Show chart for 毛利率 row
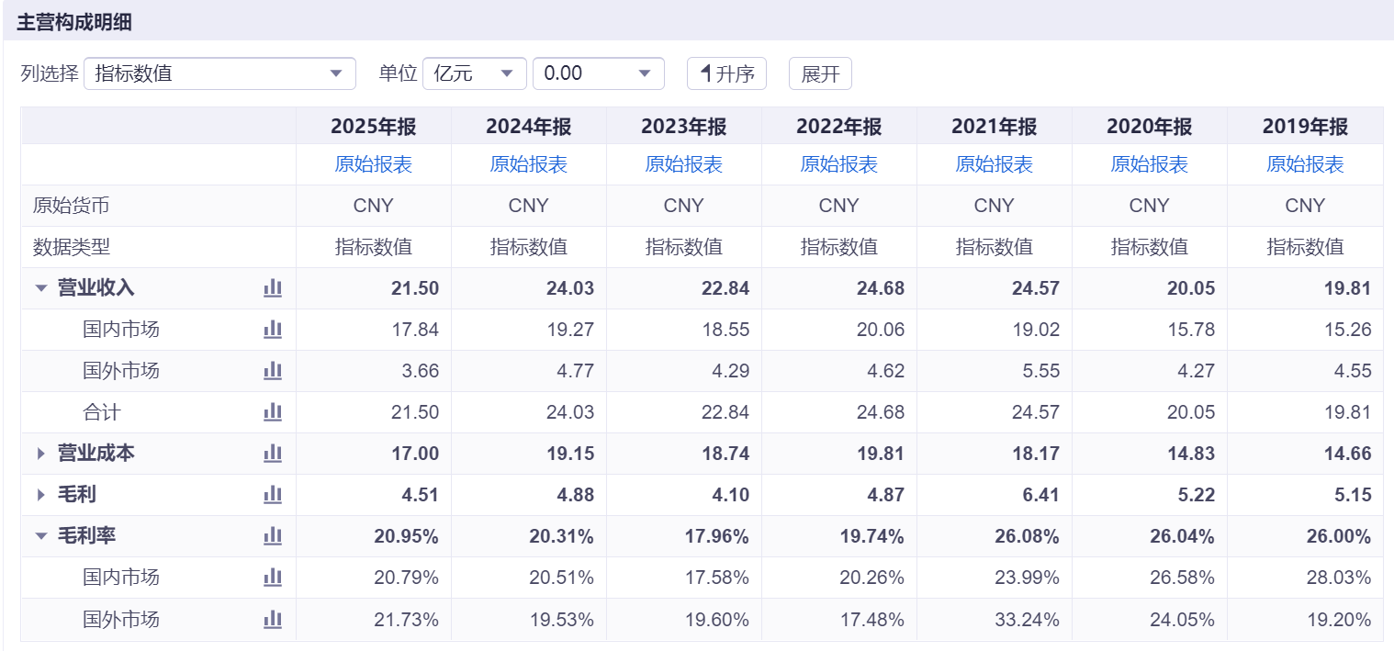1394x651 pixels. tap(273, 536)
